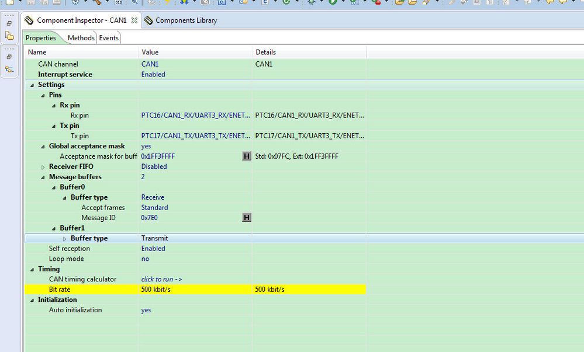The image size is (584, 352).
Task: Select the Message ID property name
Action: tap(98, 218)
